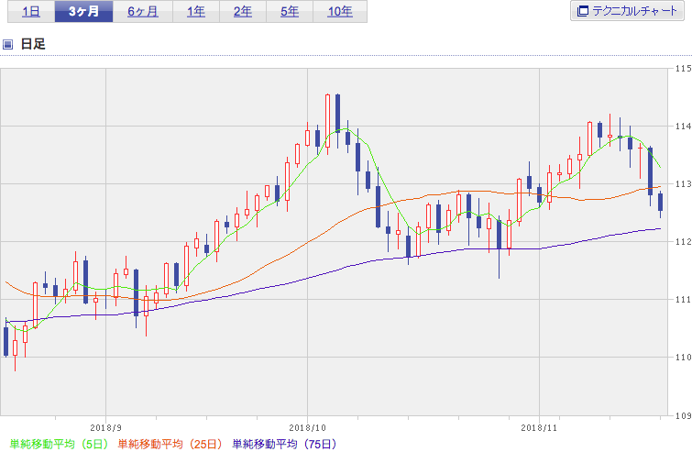This screenshot has height=452, width=692.
Task: Click the 110 price axis label
Action: click(x=683, y=358)
